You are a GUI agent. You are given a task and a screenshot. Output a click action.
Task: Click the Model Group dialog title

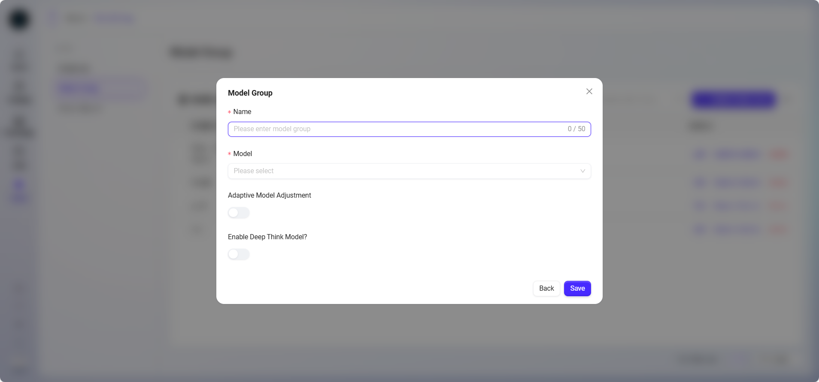click(250, 93)
